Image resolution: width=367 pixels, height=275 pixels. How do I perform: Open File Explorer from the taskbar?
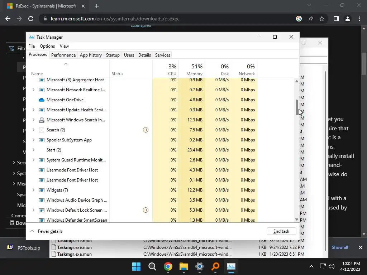(x=184, y=266)
